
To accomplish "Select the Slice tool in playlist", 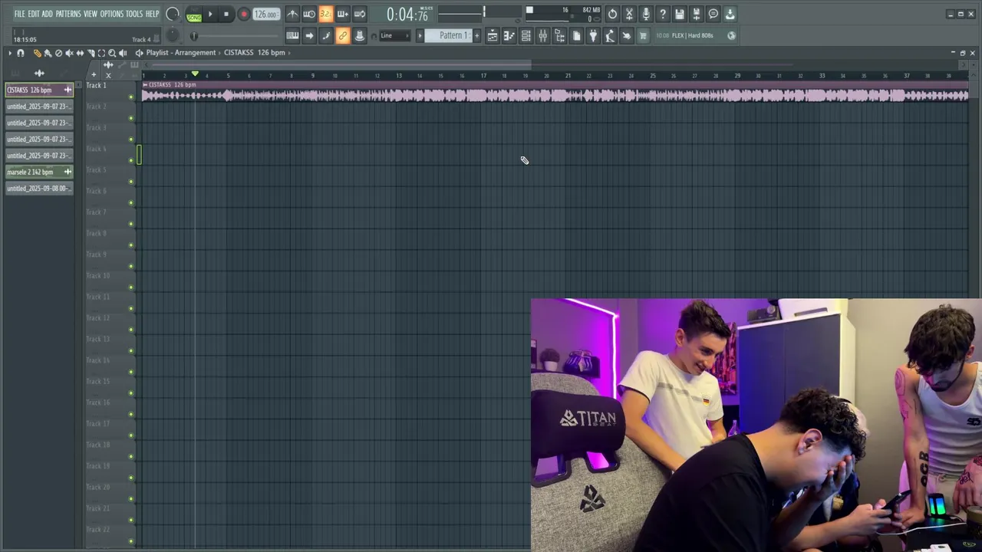I will click(91, 53).
